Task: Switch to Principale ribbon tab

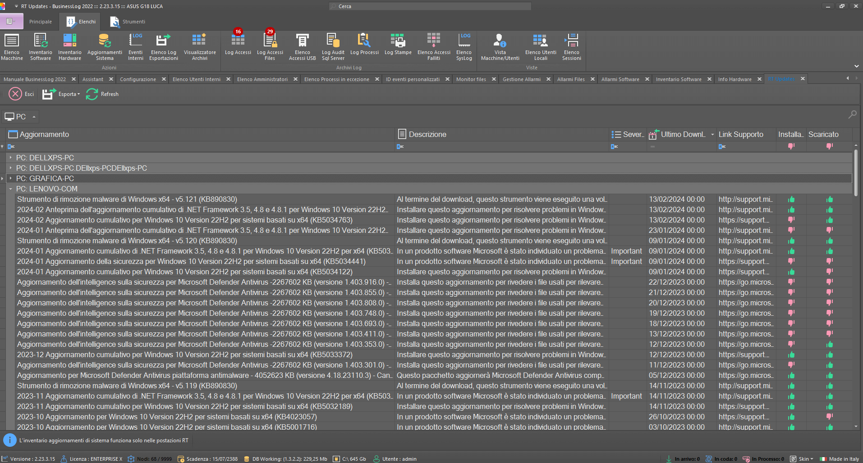Action: coord(41,22)
